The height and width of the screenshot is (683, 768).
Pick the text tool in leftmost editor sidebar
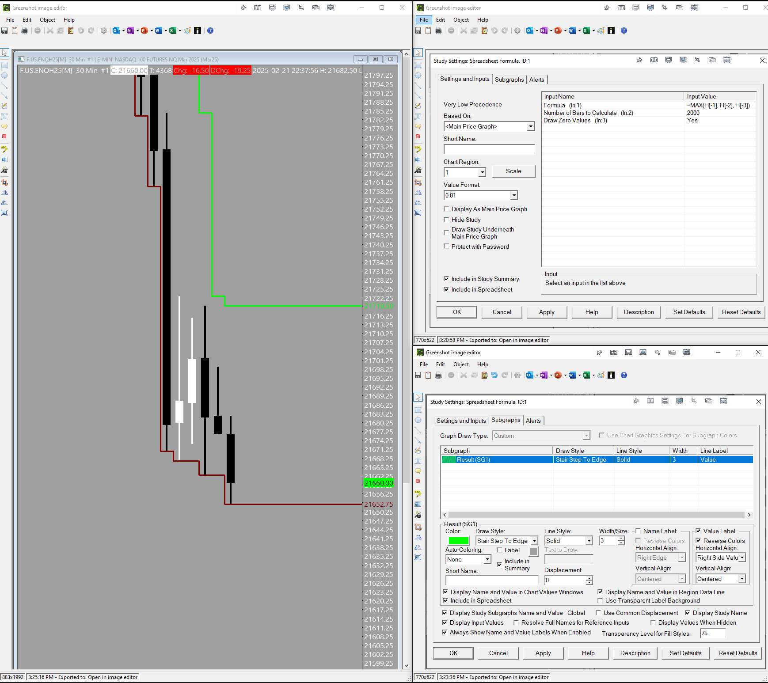[4, 116]
